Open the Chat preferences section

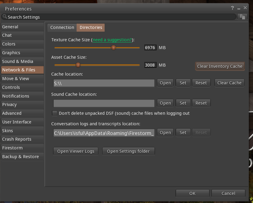click(22, 35)
